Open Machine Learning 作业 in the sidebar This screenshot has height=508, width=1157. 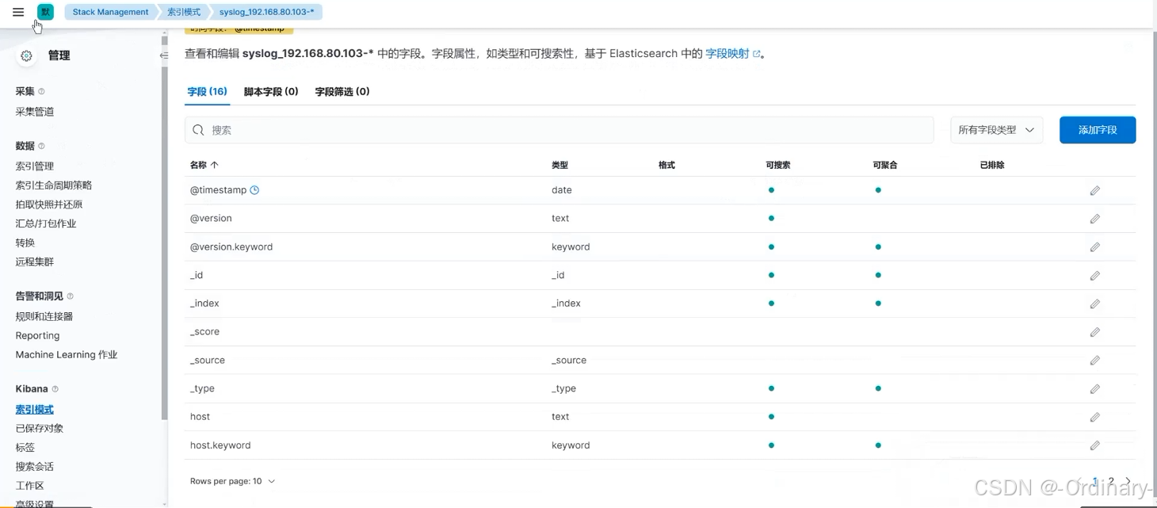coord(67,355)
